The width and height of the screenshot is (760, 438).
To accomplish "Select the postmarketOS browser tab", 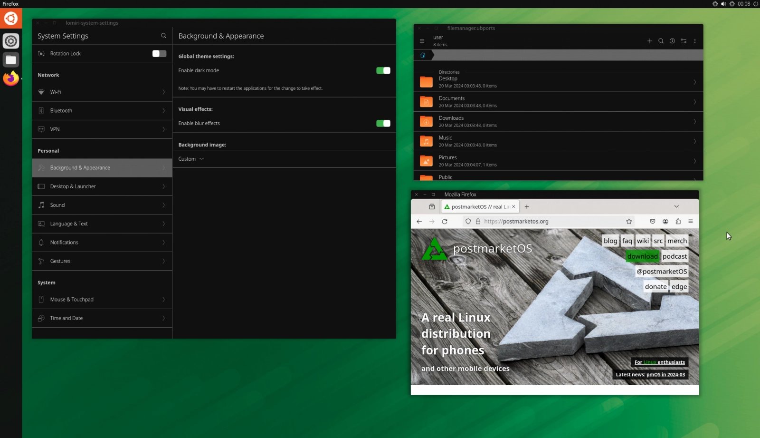I will (480, 207).
